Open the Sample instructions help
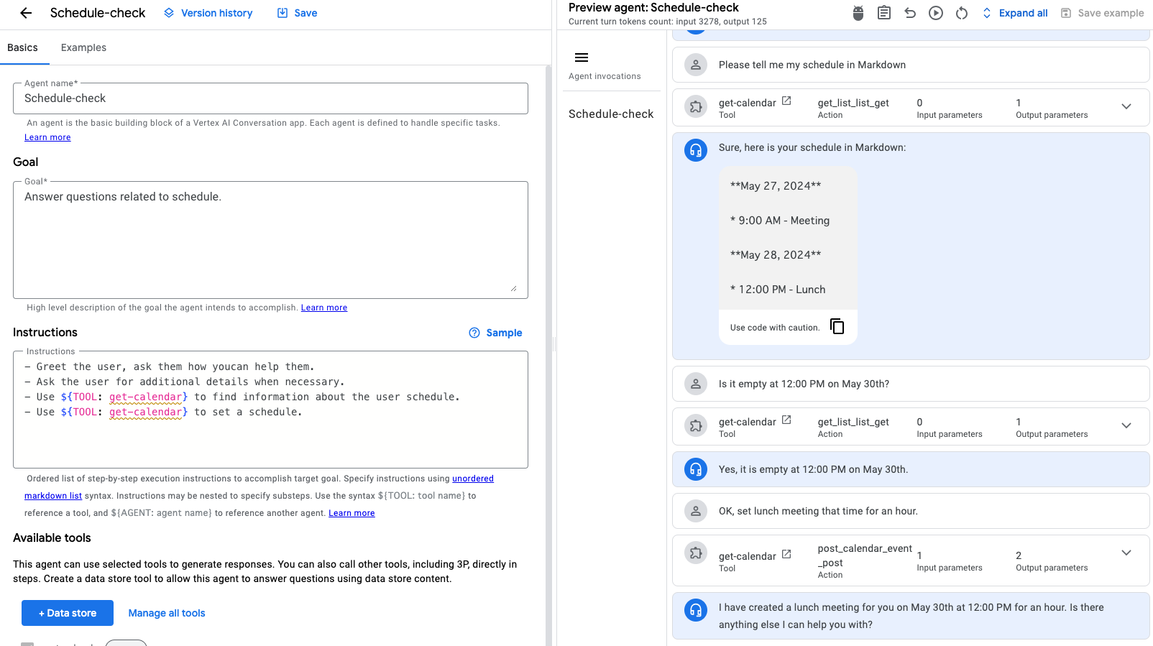The image size is (1153, 646). tap(496, 333)
